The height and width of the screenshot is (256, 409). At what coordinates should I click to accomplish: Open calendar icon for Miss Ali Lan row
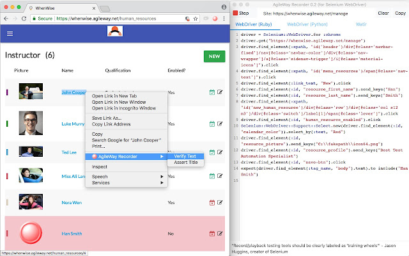212,176
